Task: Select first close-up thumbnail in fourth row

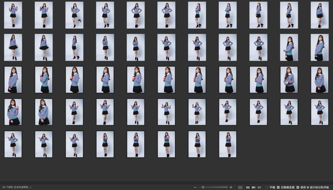Action: 13,112
